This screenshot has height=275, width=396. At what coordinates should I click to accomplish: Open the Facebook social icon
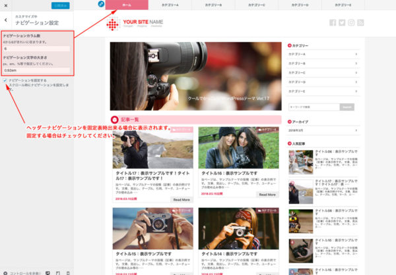pyautogui.click(x=333, y=22)
